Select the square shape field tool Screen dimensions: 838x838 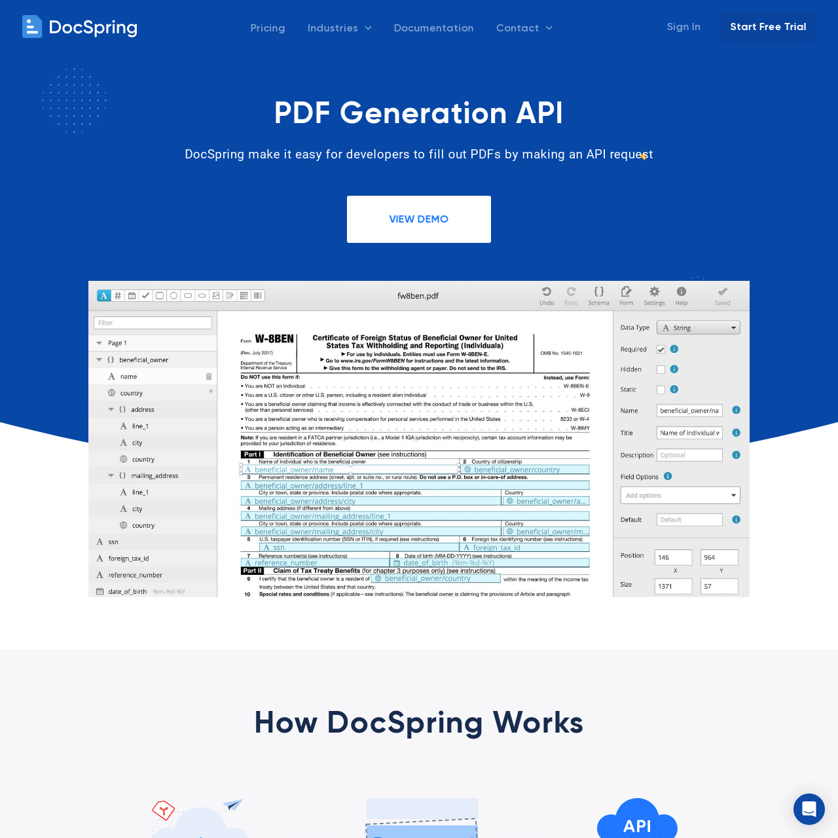pyautogui.click(x=160, y=296)
